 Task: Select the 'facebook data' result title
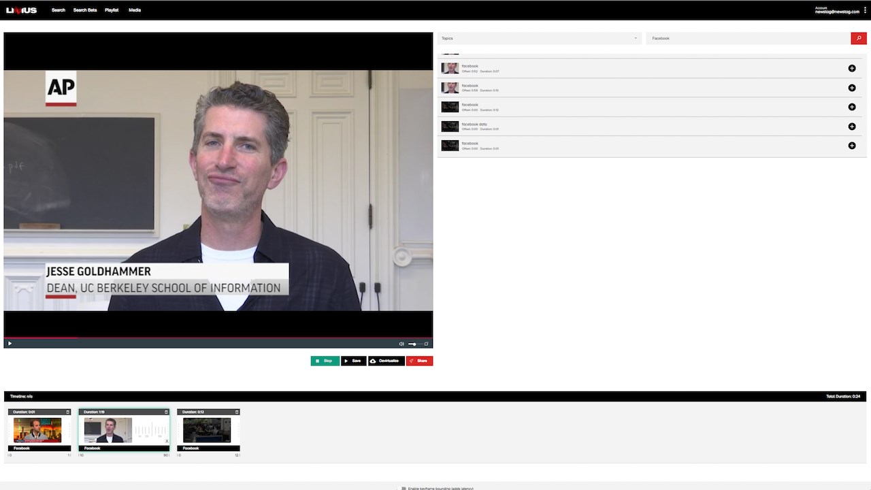tap(474, 124)
